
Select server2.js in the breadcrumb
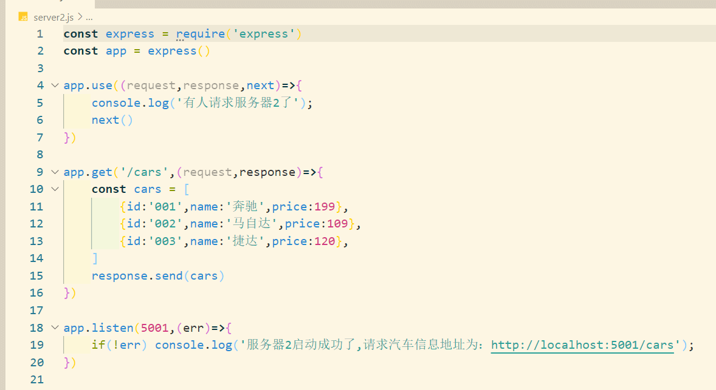tap(53, 18)
